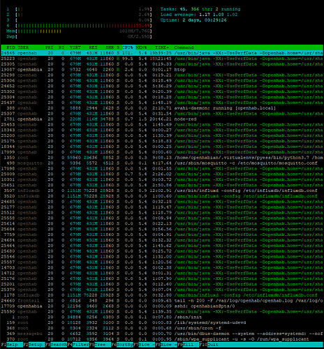This screenshot has height=349, width=324.
Task: Open F2 Setup in the function bar
Action: [x=34, y=345]
